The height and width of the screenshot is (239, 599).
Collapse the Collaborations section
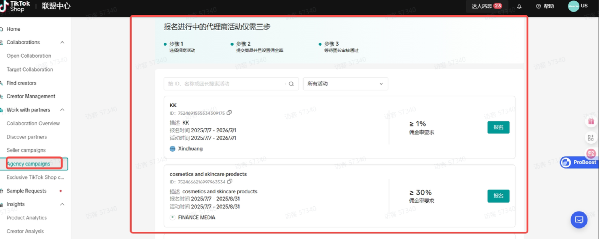(62, 42)
